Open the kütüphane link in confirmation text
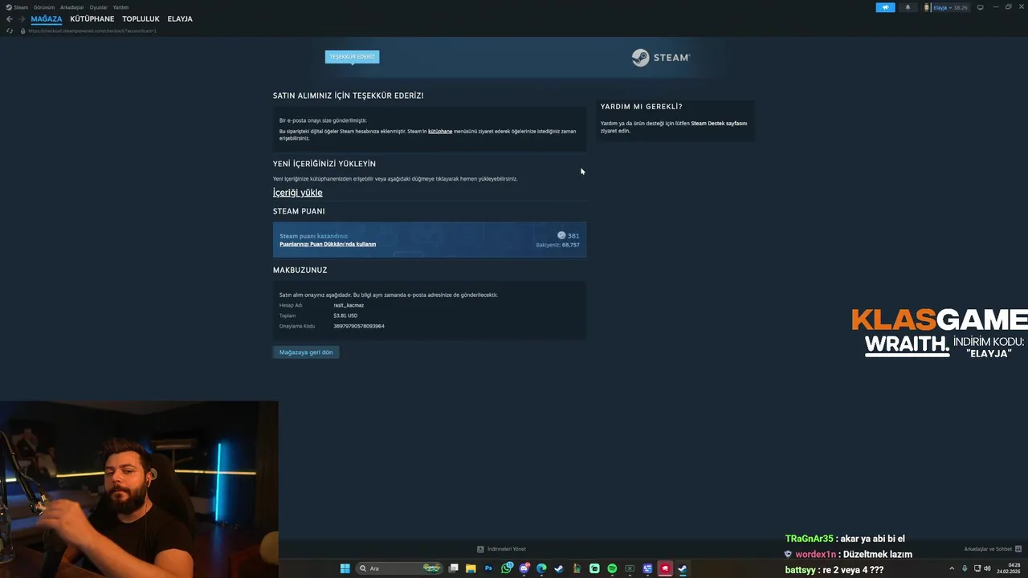Image resolution: width=1028 pixels, height=578 pixels. (x=440, y=131)
